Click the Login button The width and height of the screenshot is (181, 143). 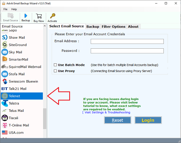tap(148, 120)
